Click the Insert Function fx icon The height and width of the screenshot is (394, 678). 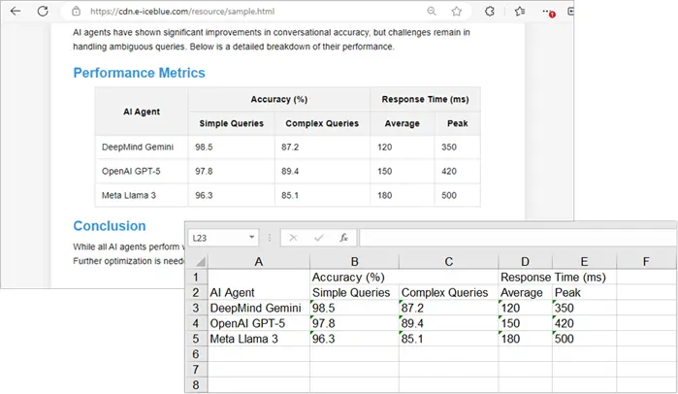pyautogui.click(x=343, y=237)
